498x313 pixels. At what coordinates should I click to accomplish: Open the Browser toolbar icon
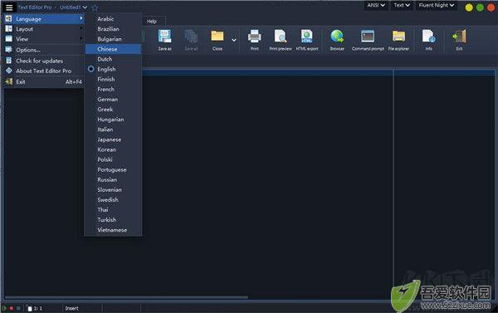click(x=337, y=40)
